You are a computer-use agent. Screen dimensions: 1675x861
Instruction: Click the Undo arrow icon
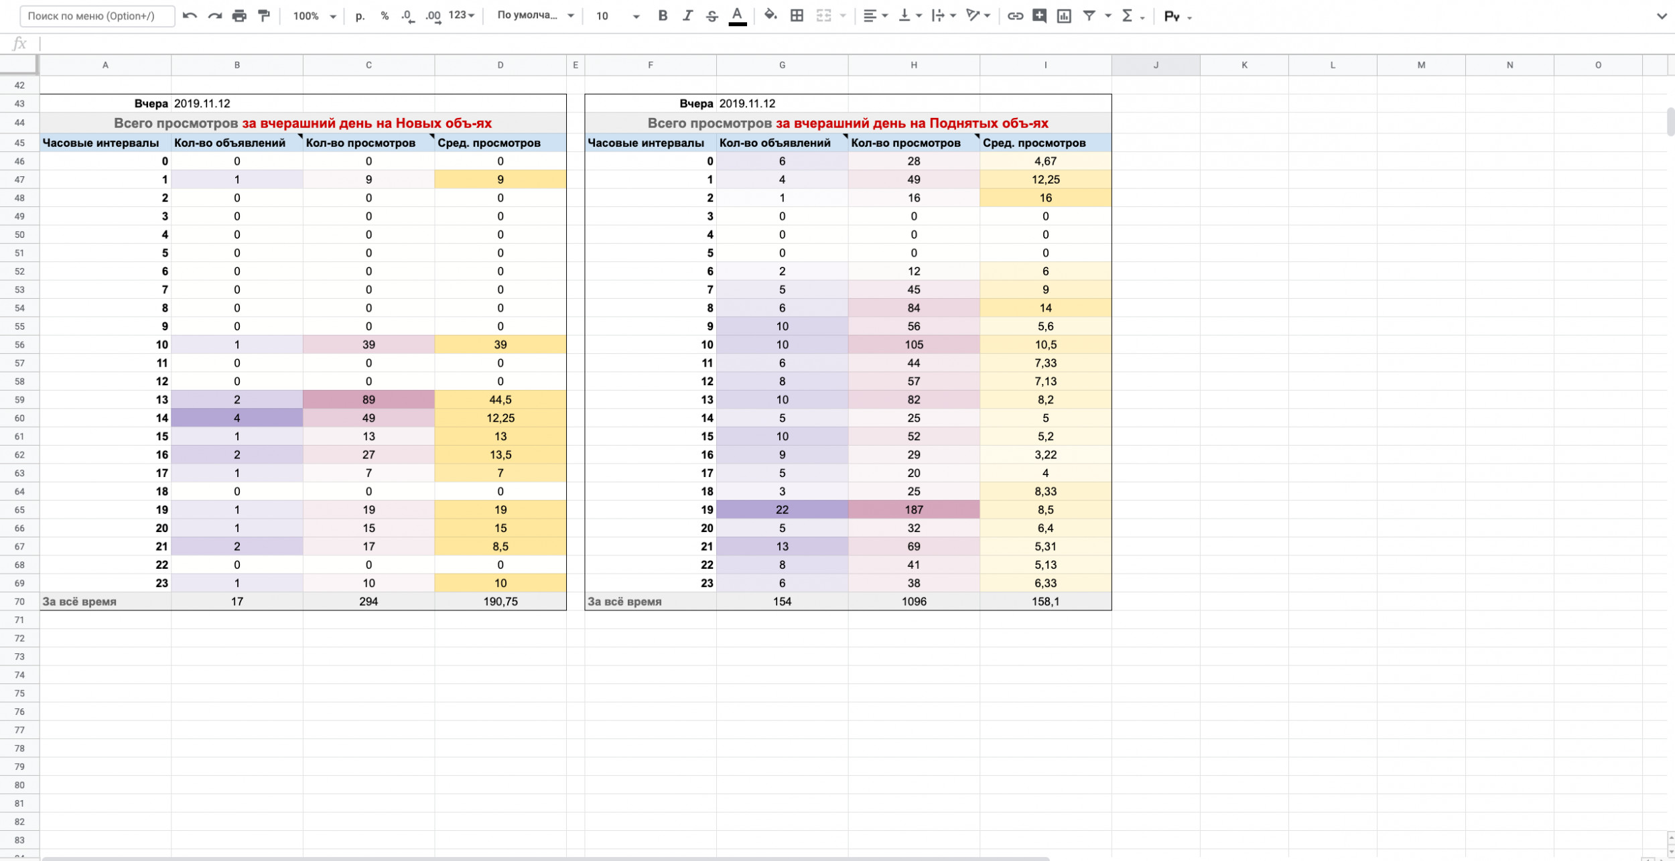pyautogui.click(x=190, y=15)
